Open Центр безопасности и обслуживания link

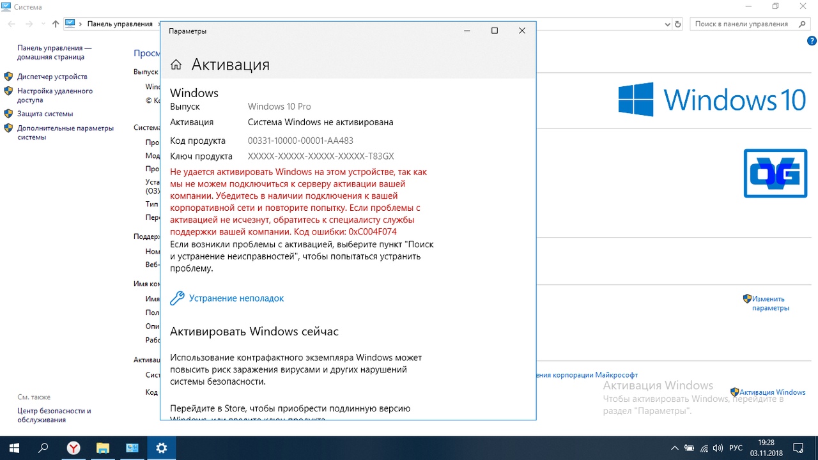(54, 415)
